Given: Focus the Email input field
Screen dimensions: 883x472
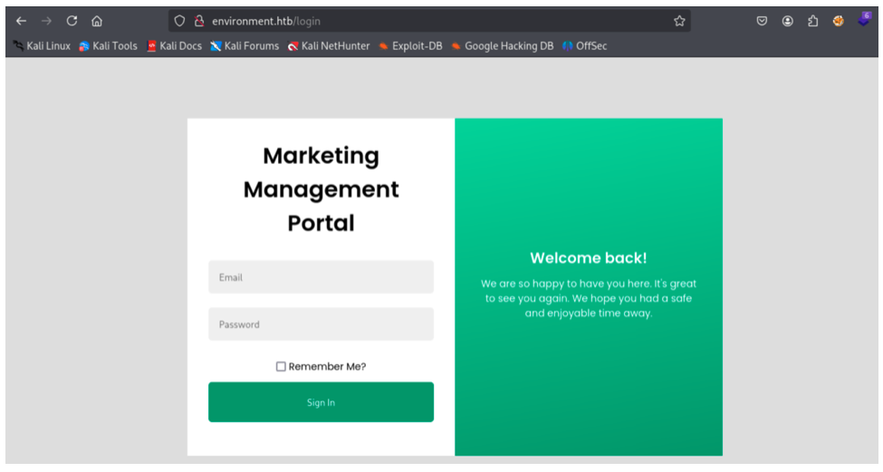Looking at the screenshot, I should pos(321,277).
